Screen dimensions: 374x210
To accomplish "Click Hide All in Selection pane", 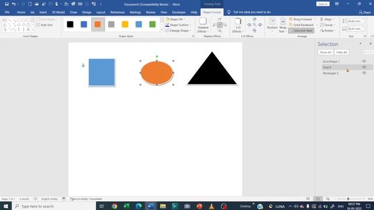I will tap(341, 52).
